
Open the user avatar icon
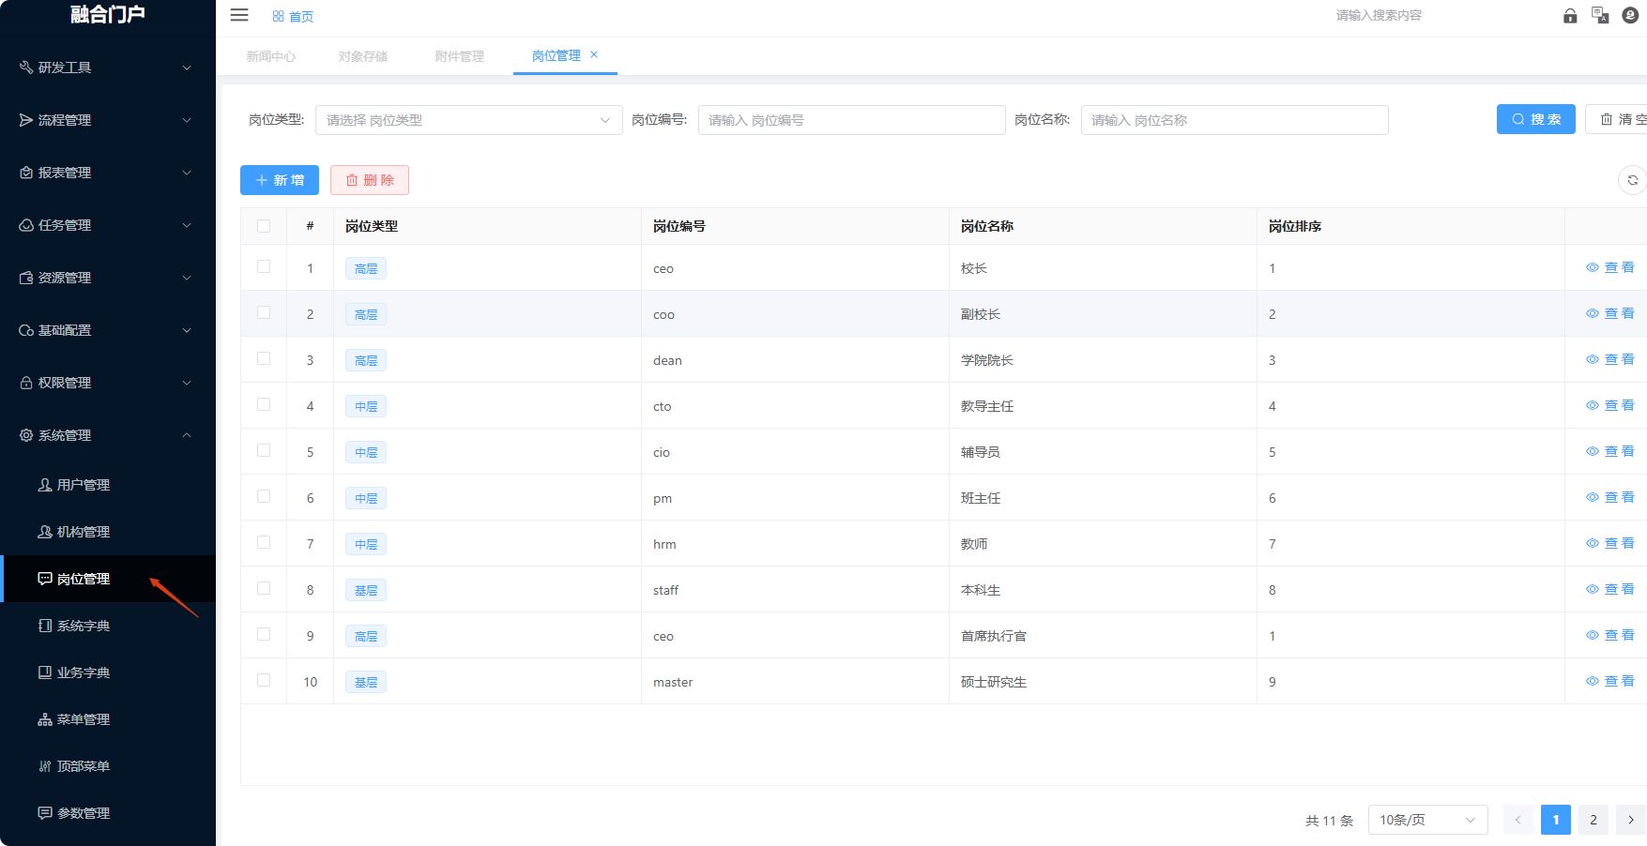[1630, 15]
